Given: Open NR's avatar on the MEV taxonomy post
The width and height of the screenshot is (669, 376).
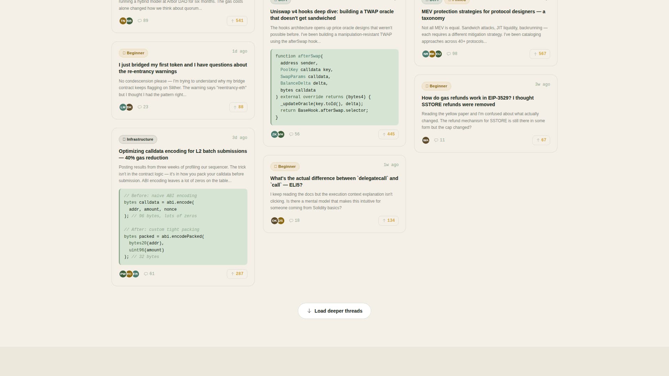Looking at the screenshot, I should click(x=425, y=54).
